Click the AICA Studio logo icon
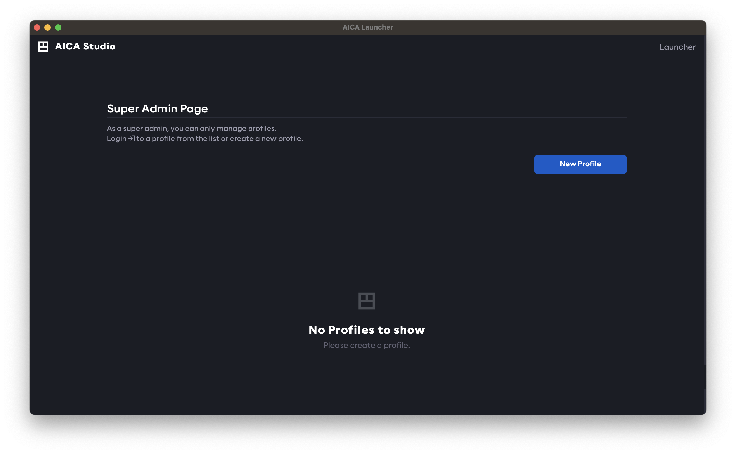 click(43, 46)
